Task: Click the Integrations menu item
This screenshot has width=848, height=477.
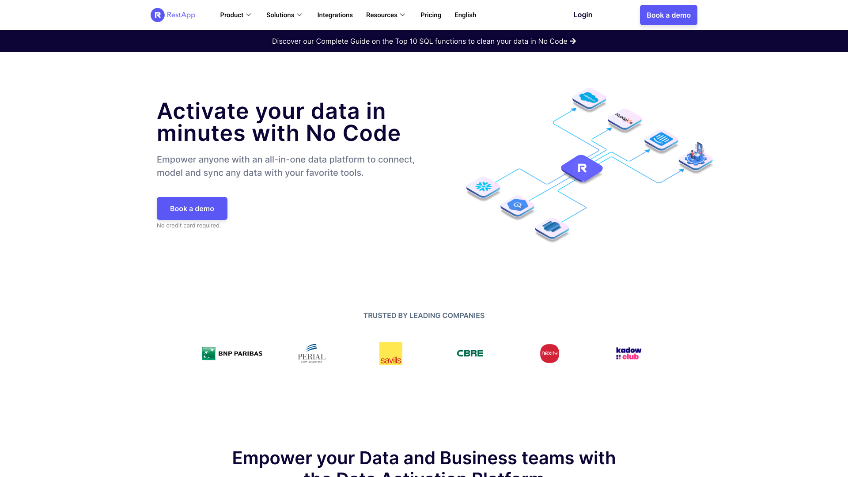Action: [x=335, y=15]
